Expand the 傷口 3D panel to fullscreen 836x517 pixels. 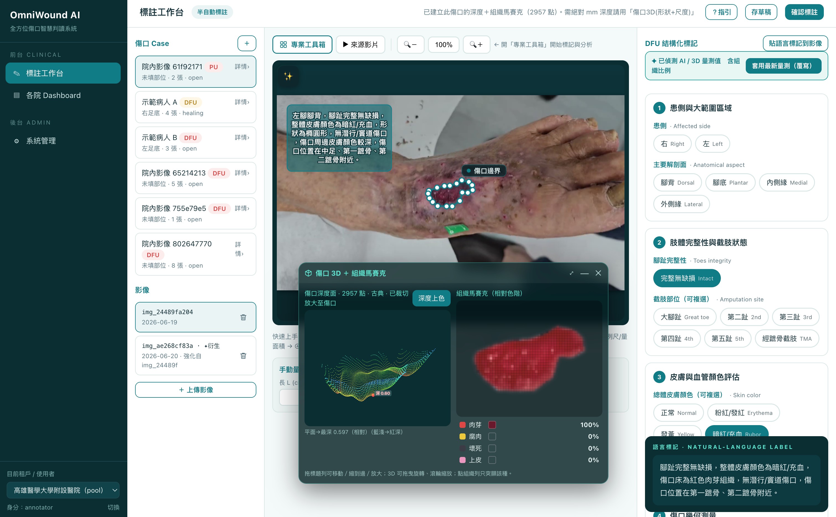[x=571, y=273]
